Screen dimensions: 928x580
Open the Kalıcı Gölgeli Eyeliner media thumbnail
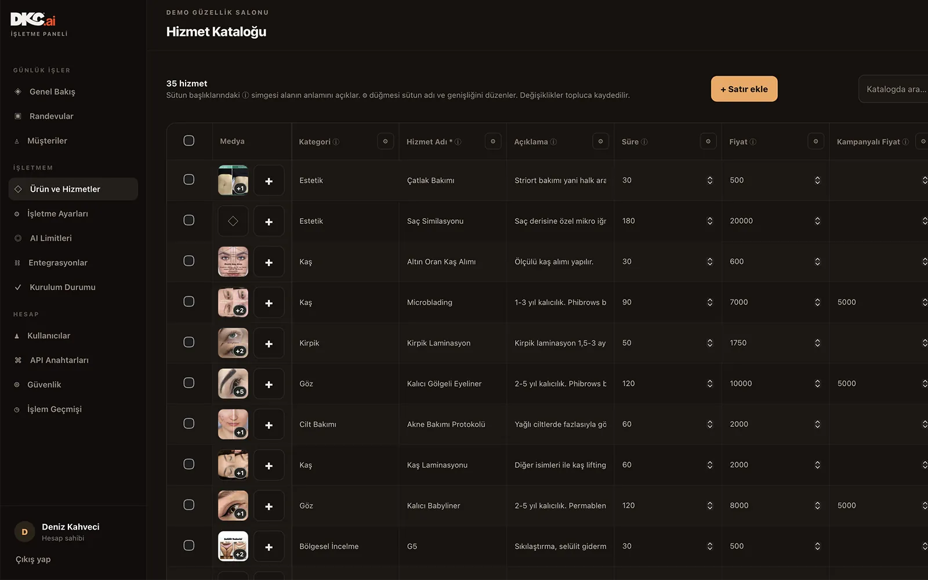(233, 384)
